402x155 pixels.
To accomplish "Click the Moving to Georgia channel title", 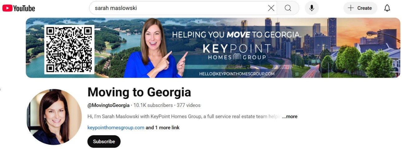I will (139, 92).
